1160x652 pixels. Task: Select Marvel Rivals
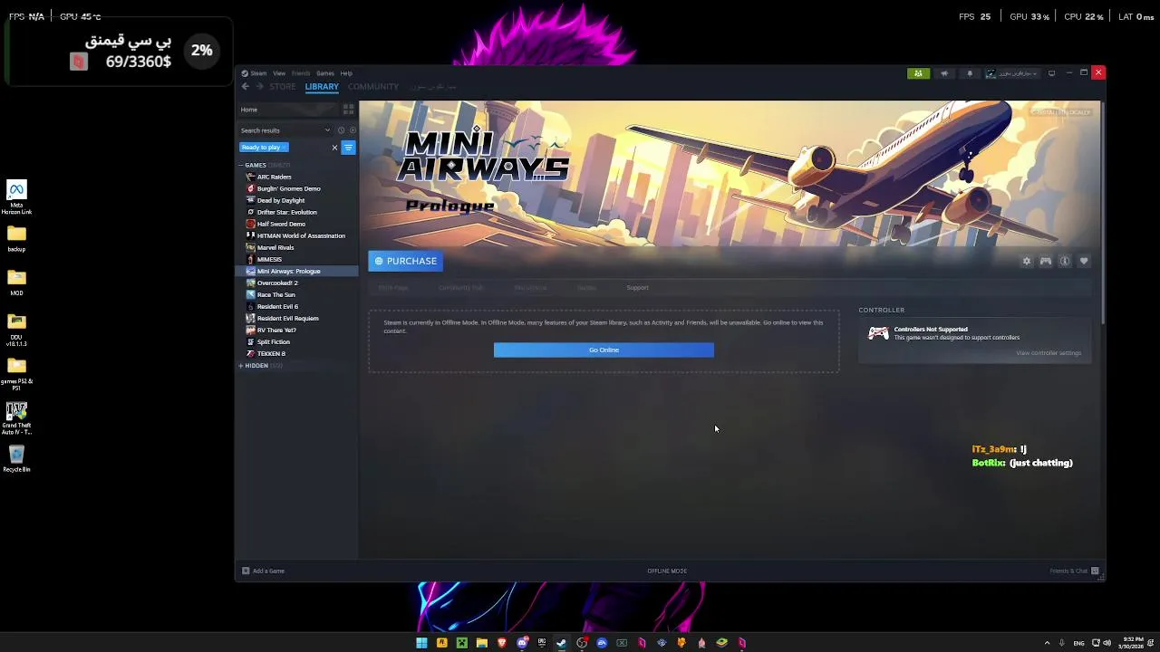[x=297, y=247]
